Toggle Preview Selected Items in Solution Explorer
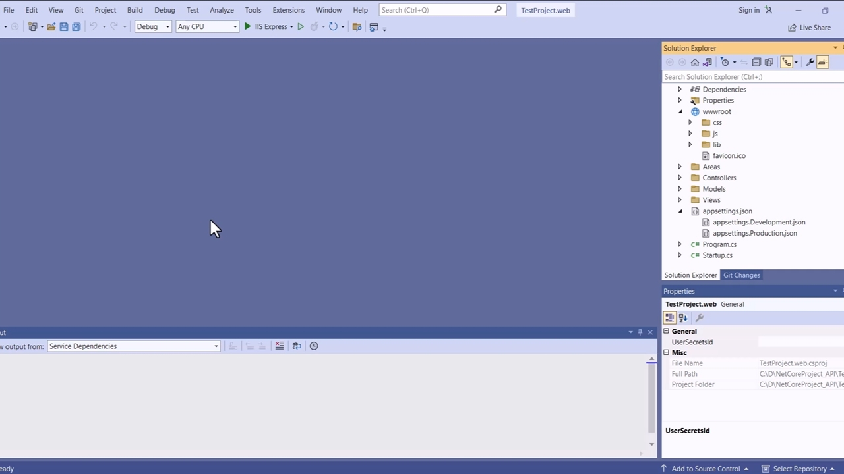This screenshot has width=844, height=474. point(822,63)
